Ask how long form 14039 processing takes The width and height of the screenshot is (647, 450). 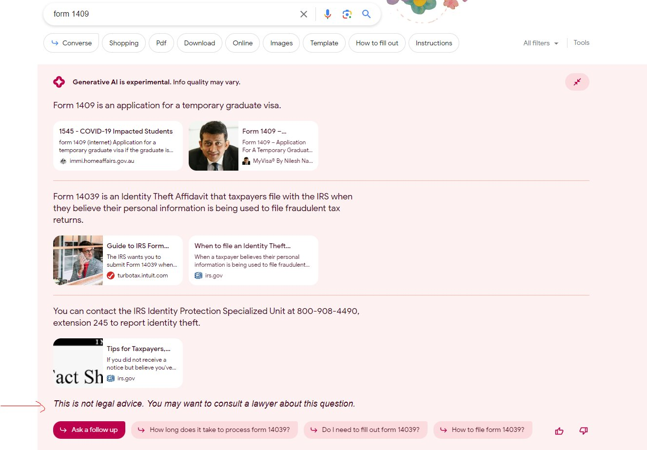coord(215,430)
